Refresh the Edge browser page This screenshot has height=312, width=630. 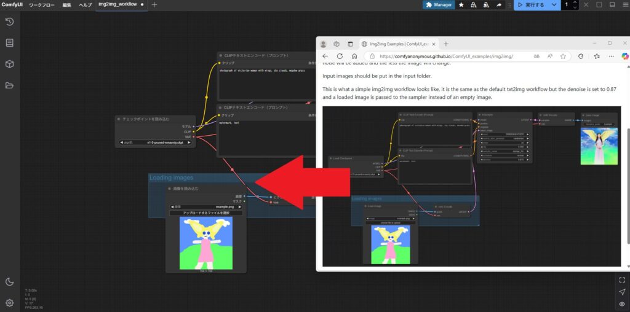340,57
